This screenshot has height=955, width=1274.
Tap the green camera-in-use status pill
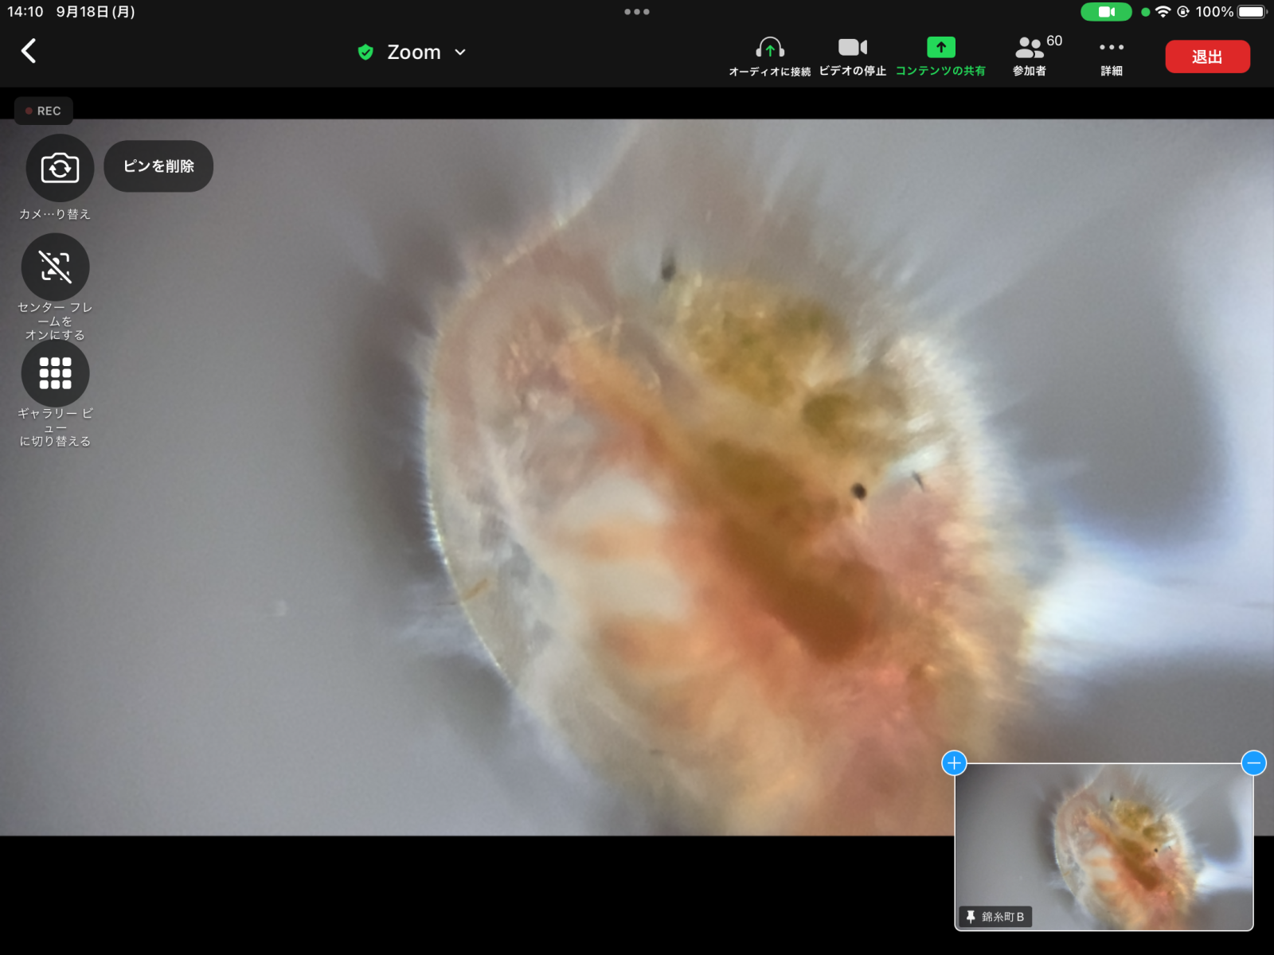click(x=1105, y=12)
